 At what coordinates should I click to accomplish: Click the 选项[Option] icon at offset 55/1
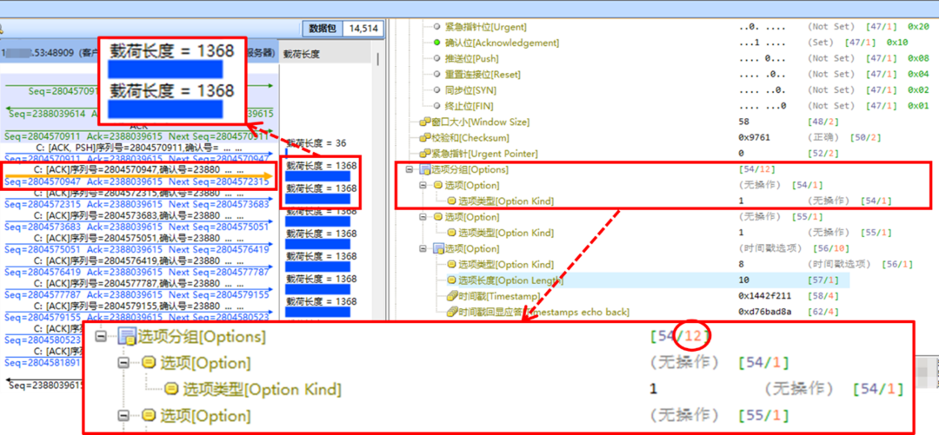439,217
